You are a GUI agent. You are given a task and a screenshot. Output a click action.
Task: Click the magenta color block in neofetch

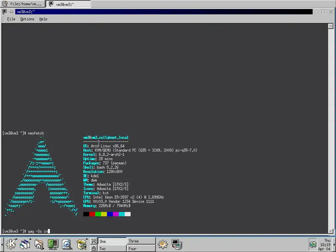(116, 214)
